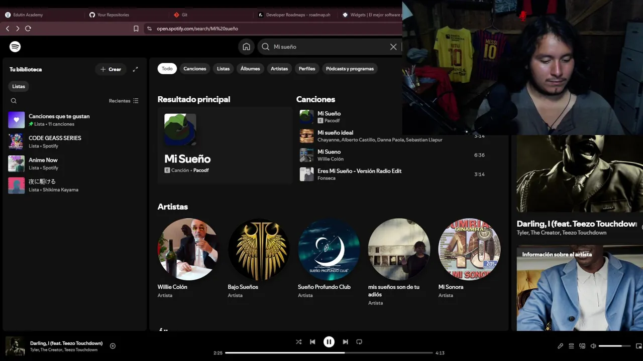Screen dimensions: 643x361
Task: Pause the current song
Action: tap(329, 342)
